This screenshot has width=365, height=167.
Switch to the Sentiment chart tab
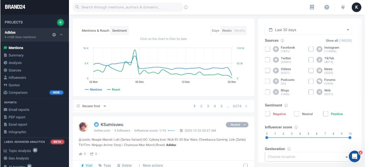[x=119, y=31]
